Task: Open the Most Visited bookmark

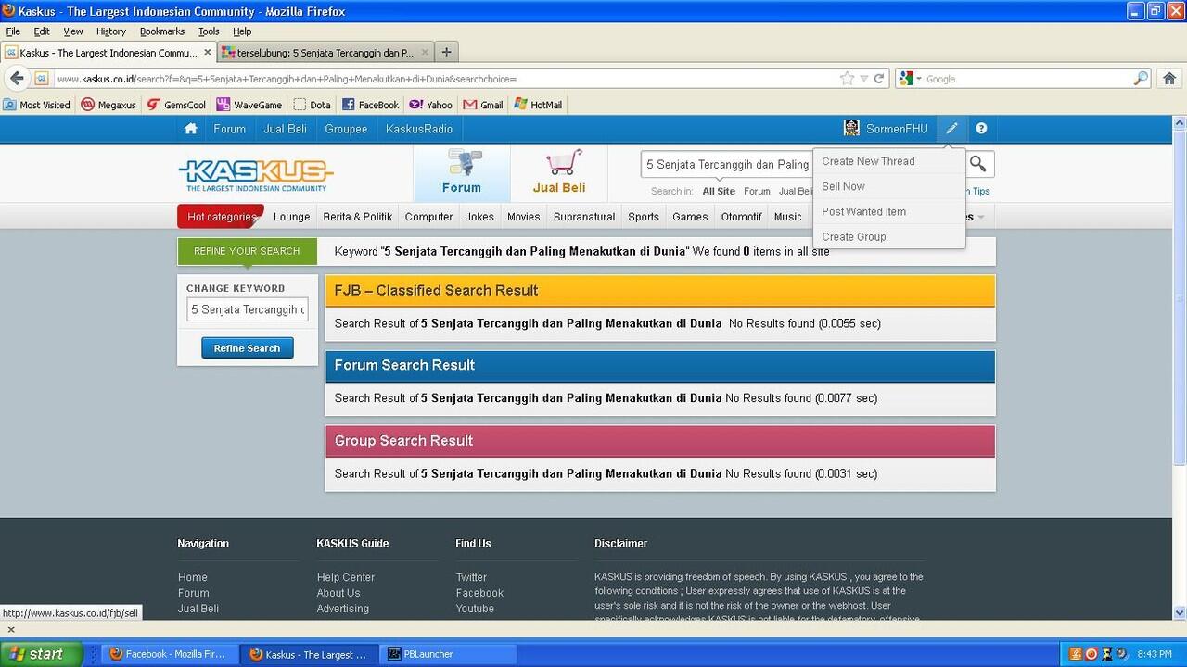Action: click(x=37, y=105)
